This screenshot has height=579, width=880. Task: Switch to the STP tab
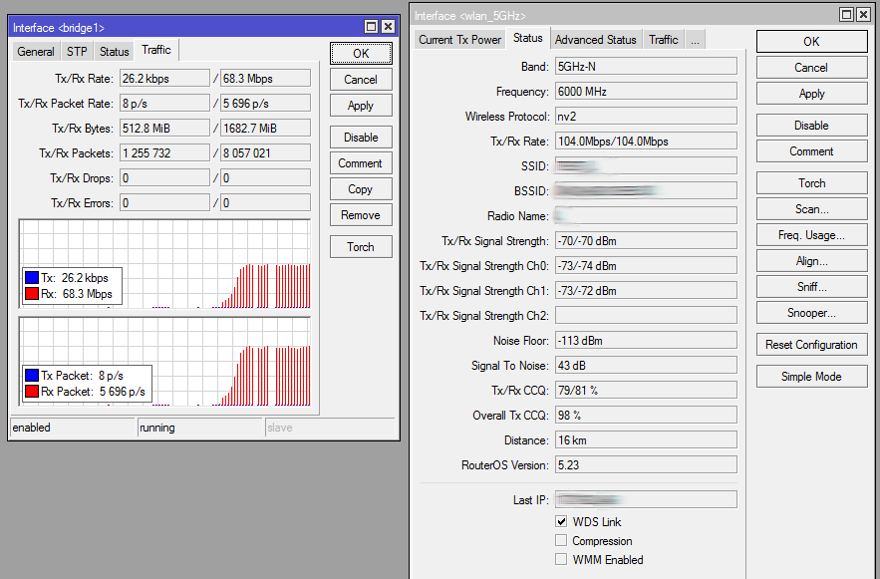coord(77,52)
